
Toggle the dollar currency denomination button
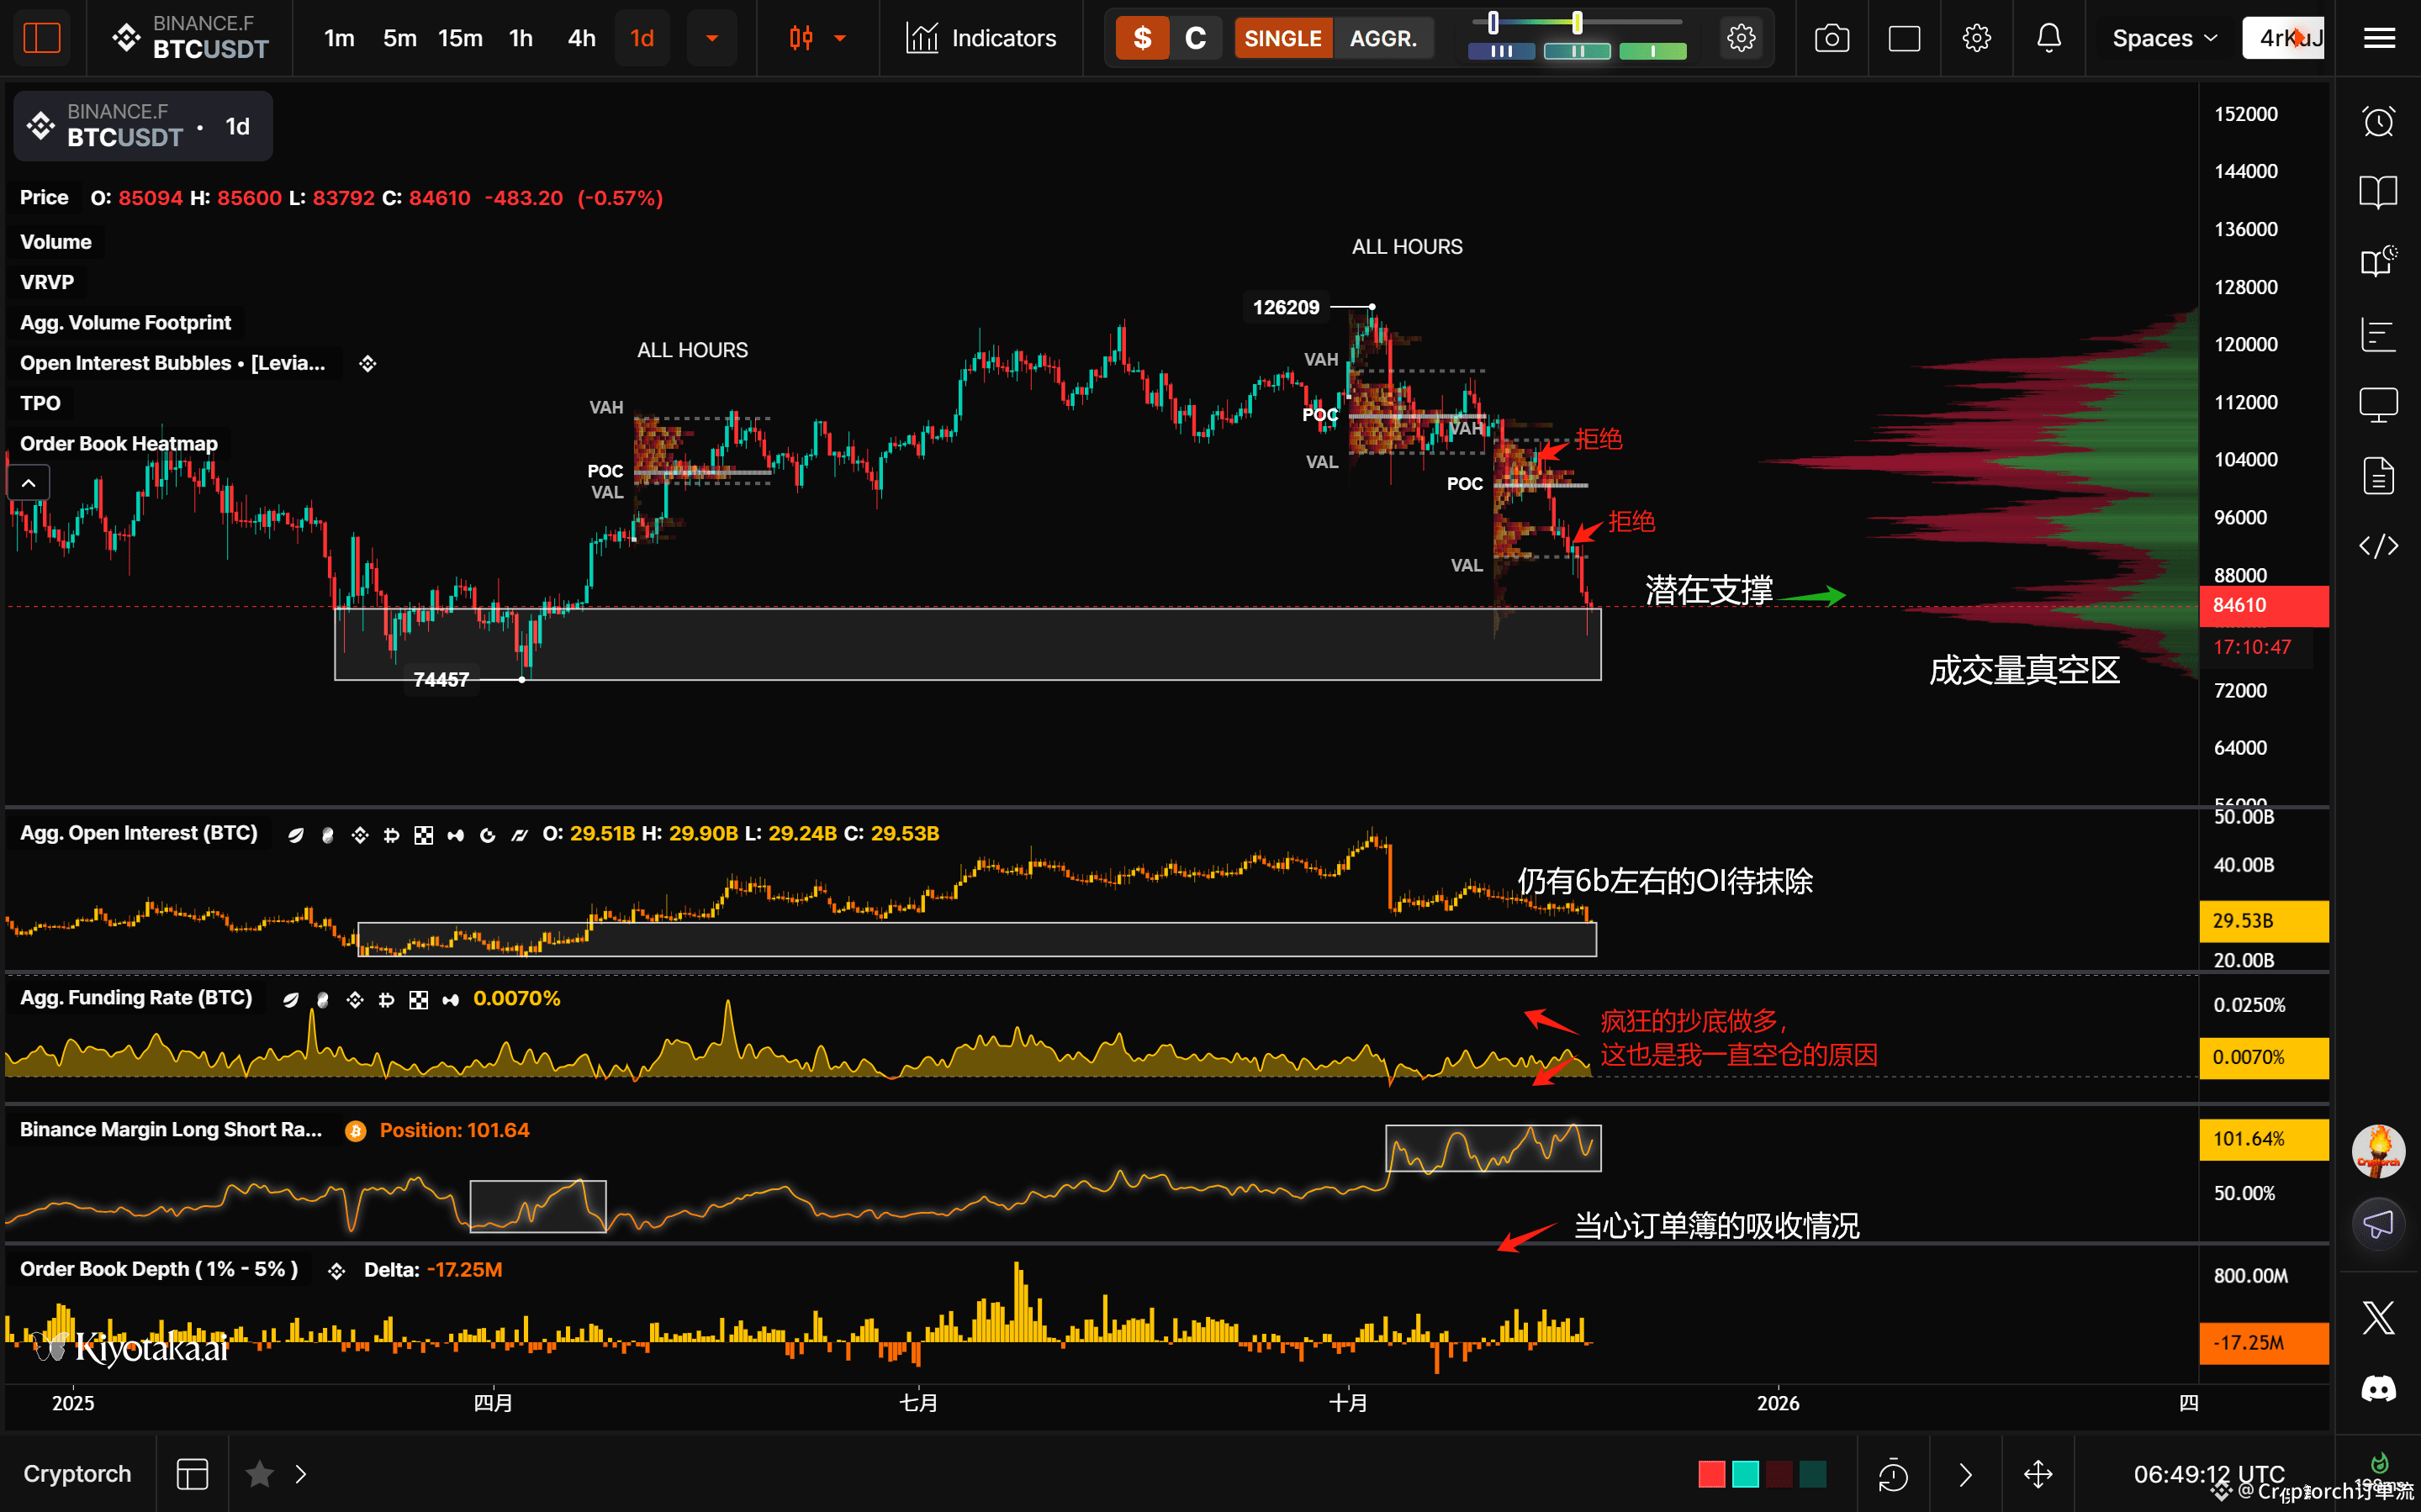[1143, 38]
